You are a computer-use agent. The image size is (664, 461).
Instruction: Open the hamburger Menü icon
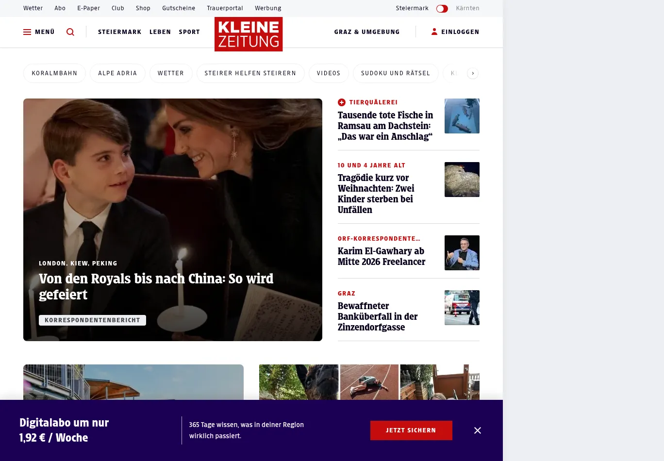pyautogui.click(x=27, y=32)
